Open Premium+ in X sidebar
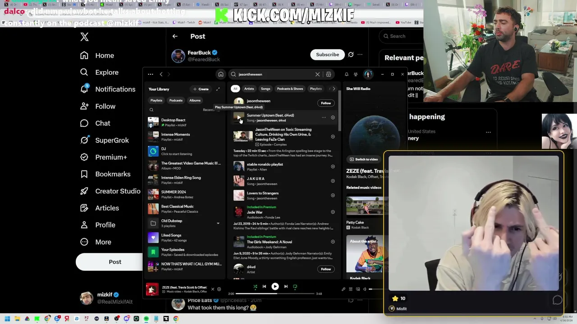Screen dimensions: 577x324 tap(104, 157)
